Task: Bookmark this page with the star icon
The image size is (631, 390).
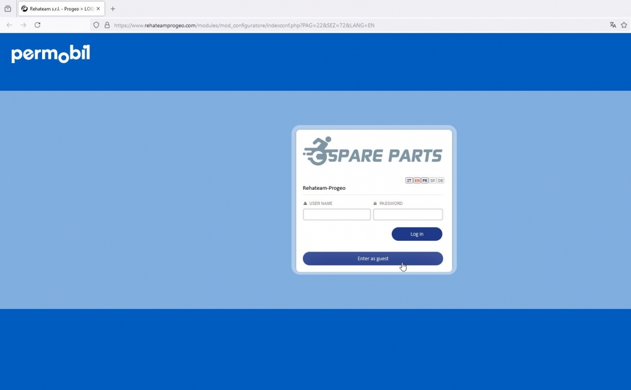Action: 624,25
